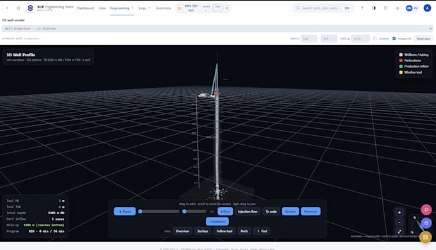Toggle the blue Surface layer button

pos(290,212)
